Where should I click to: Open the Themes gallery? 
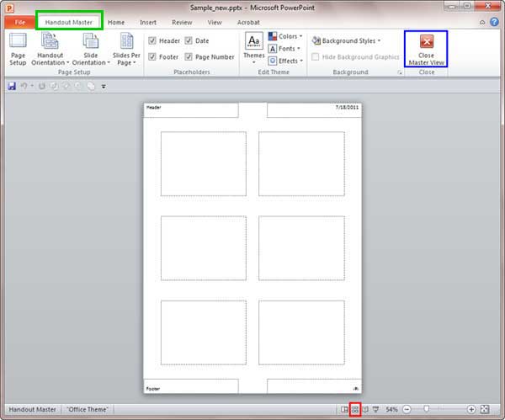tap(254, 48)
